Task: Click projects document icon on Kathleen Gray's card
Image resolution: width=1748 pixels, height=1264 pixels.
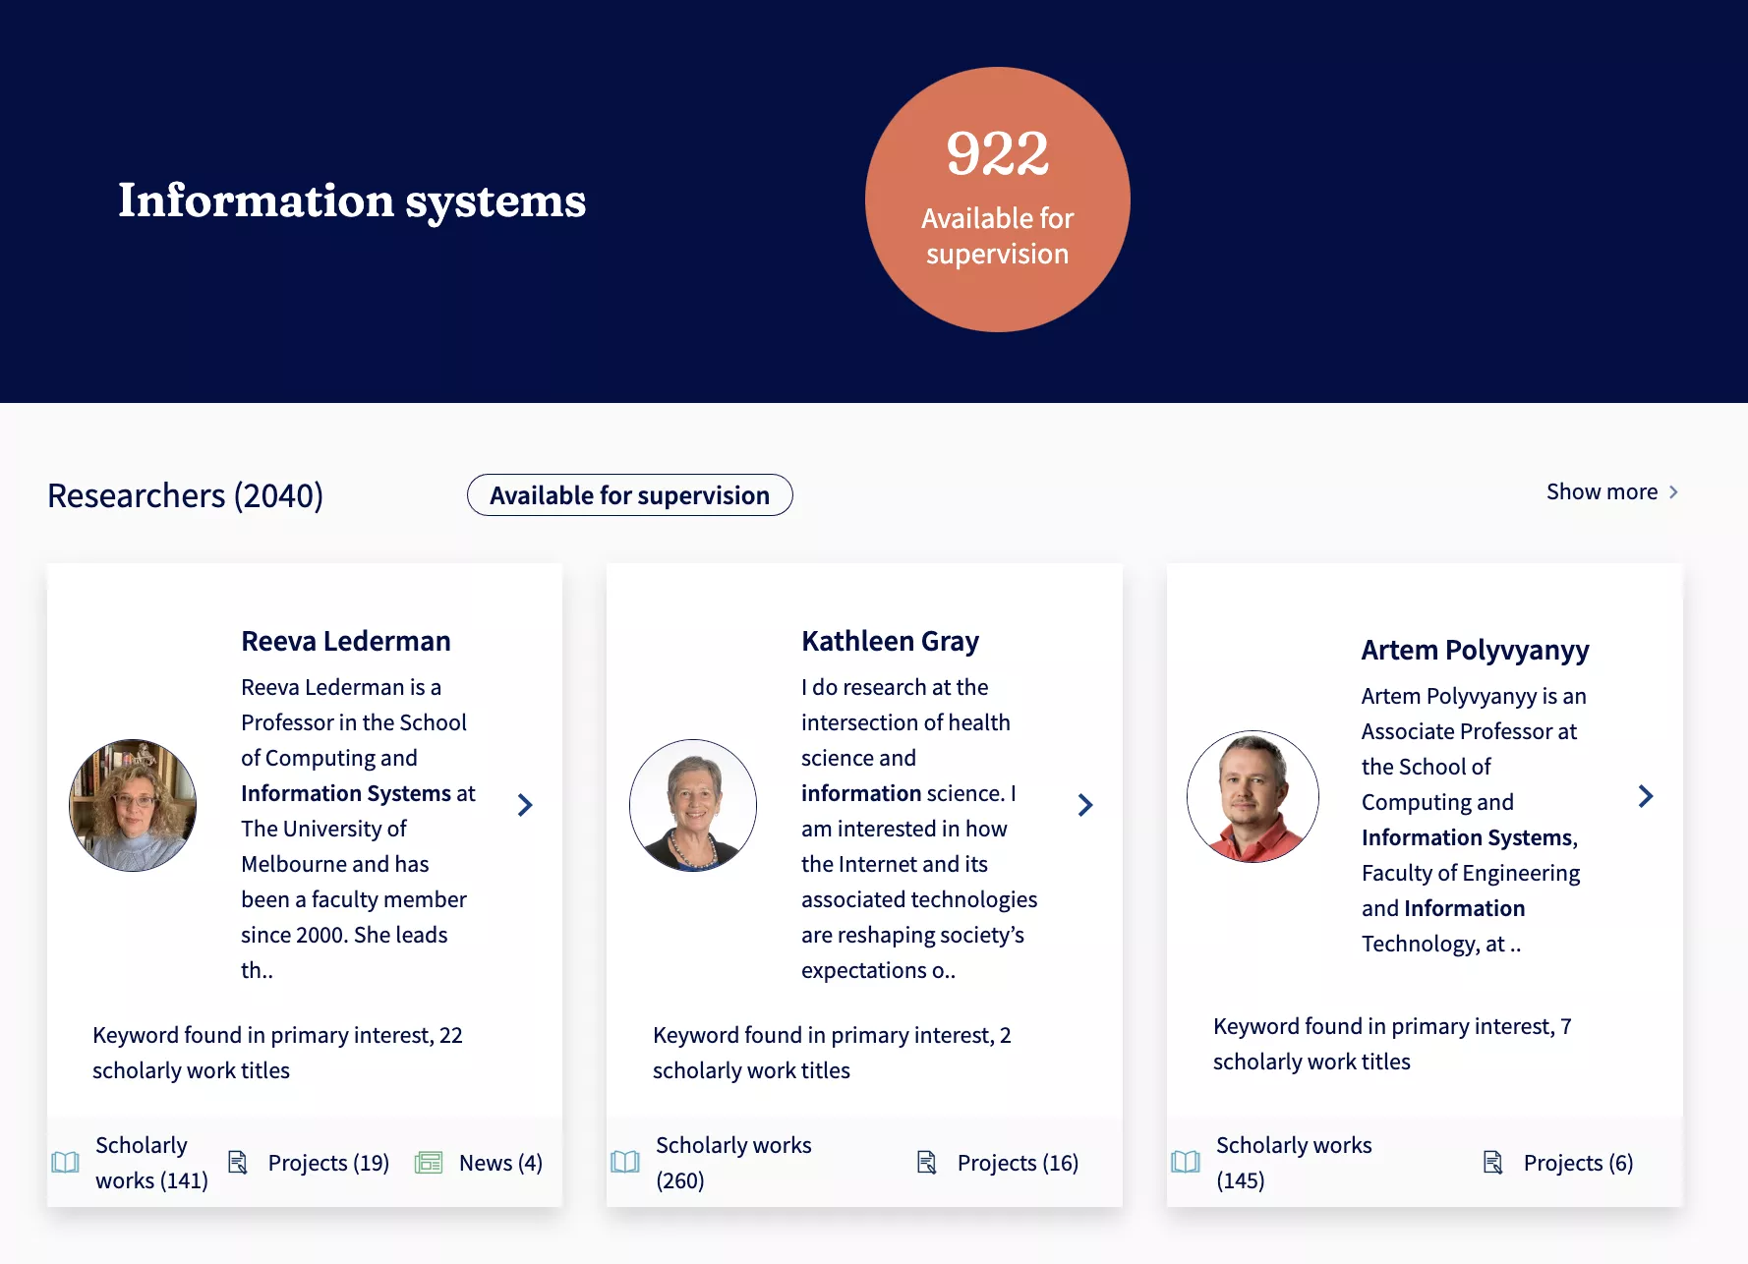Action: (927, 1163)
